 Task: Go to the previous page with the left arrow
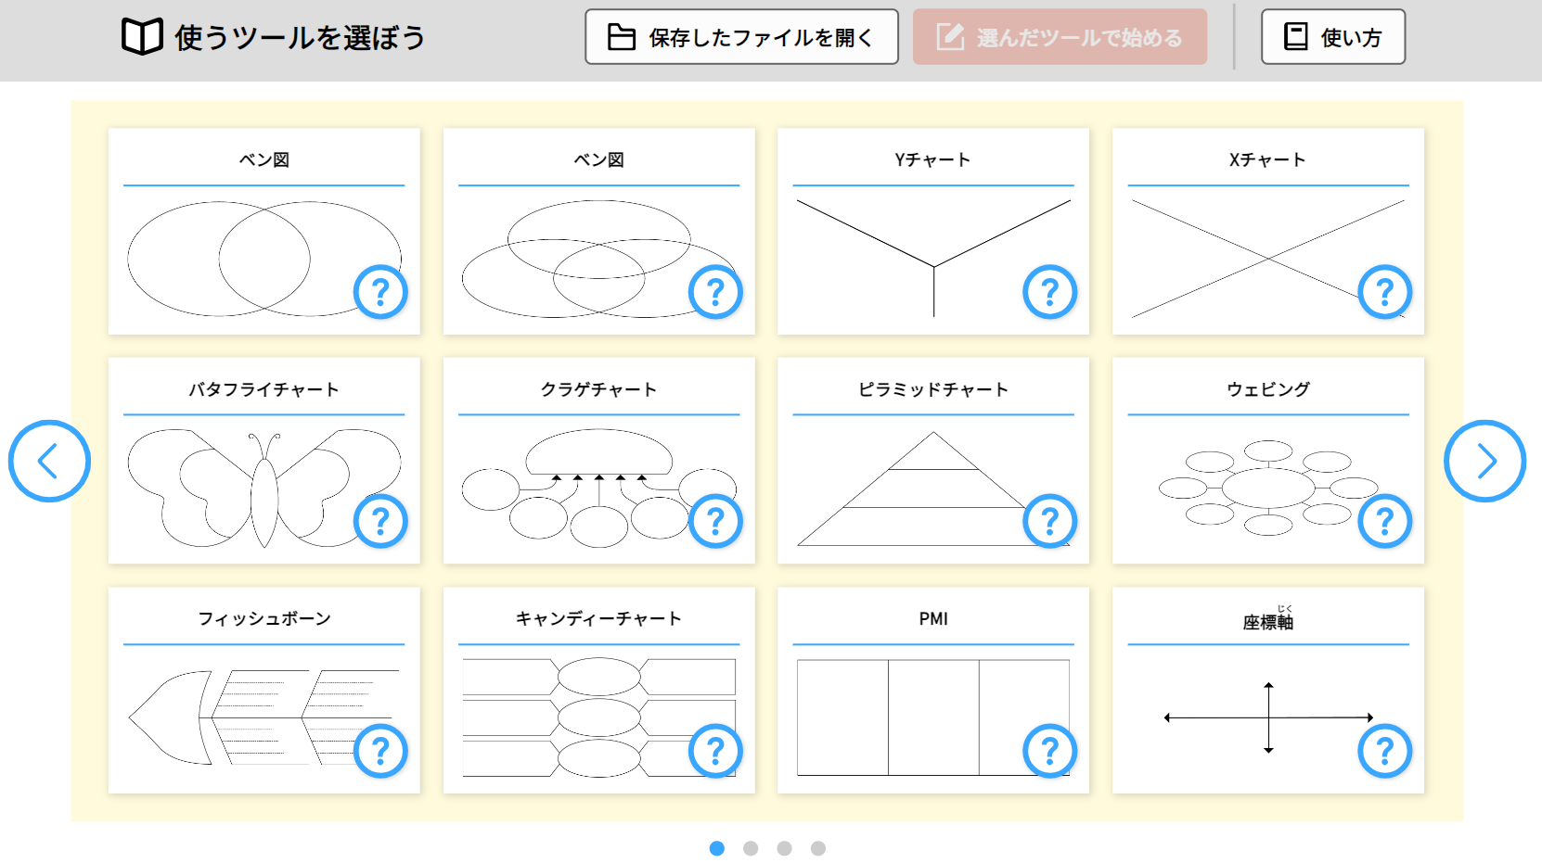[x=49, y=461]
